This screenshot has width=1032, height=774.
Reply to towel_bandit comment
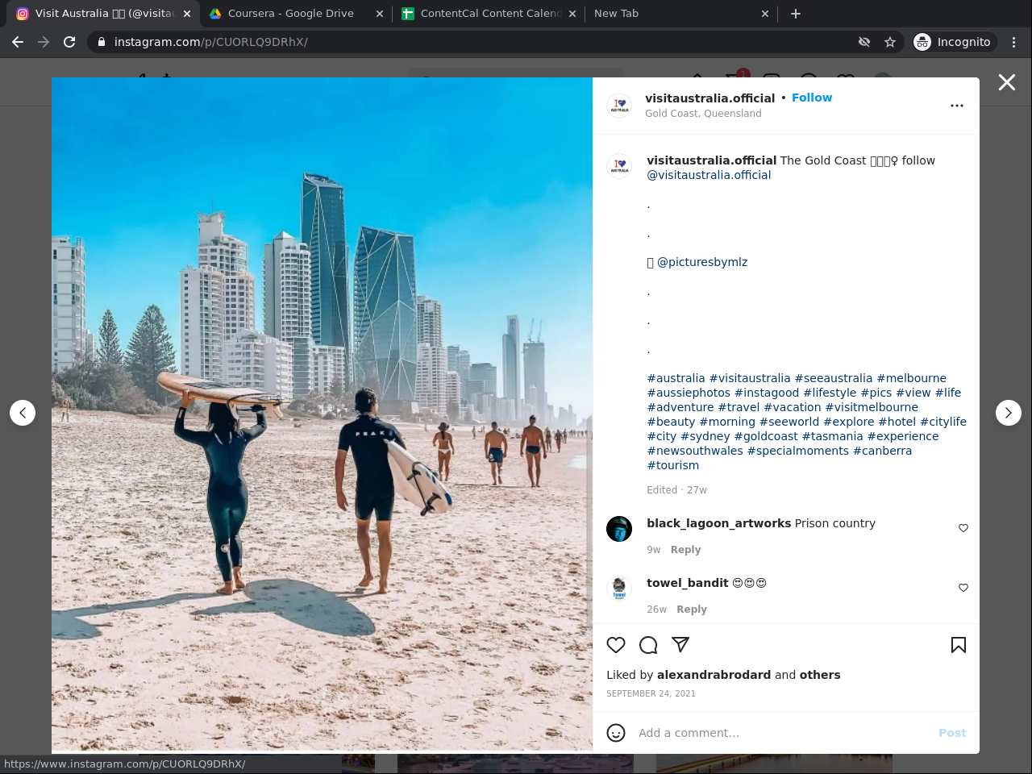coord(692,610)
